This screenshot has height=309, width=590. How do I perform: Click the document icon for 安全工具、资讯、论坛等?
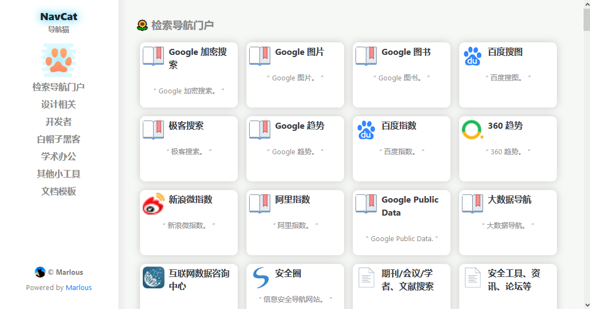point(473,278)
